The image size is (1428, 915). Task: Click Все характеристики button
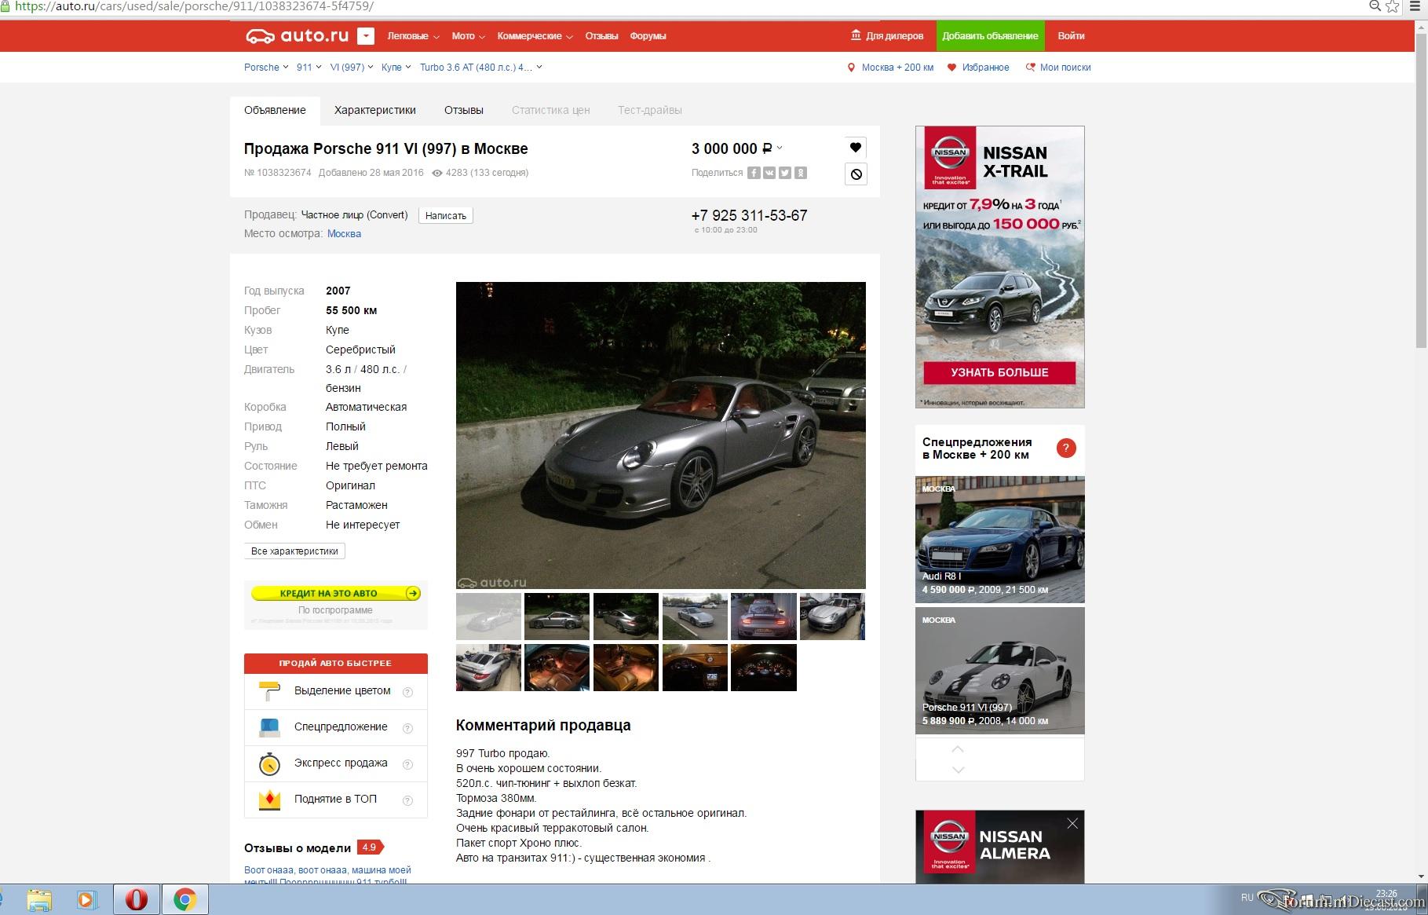tap(294, 551)
